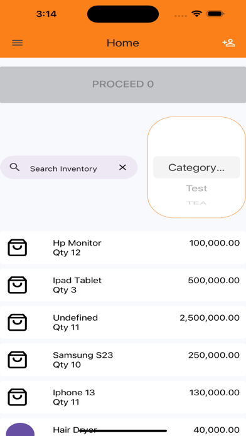Image resolution: width=246 pixels, height=436 pixels.
Task: Tap the Hp Monitor basket icon
Action: 18,247
